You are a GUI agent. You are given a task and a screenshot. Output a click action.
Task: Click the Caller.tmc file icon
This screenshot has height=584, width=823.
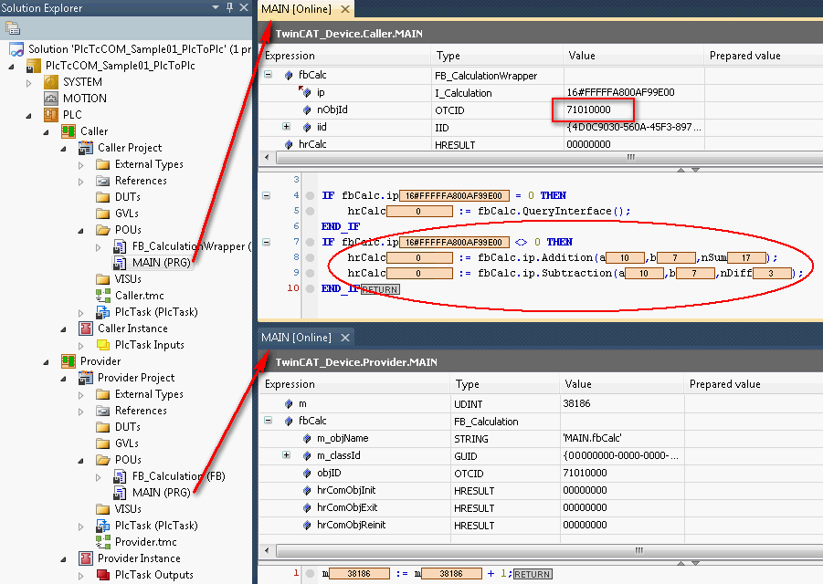tap(103, 295)
